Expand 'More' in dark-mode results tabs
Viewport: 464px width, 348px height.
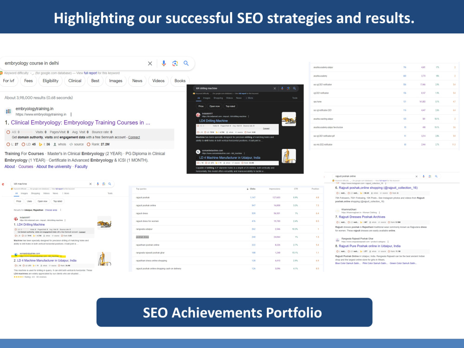click(250, 98)
